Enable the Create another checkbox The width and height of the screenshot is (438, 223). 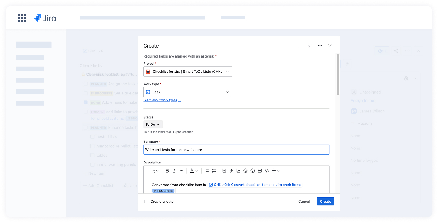tap(146, 202)
